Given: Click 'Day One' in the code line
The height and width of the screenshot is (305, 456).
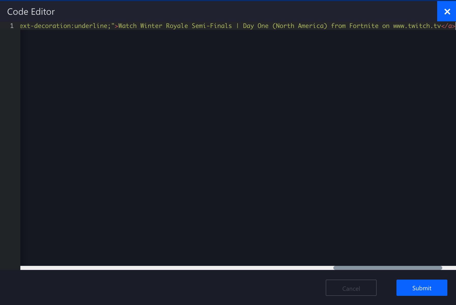Looking at the screenshot, I should pos(256,26).
